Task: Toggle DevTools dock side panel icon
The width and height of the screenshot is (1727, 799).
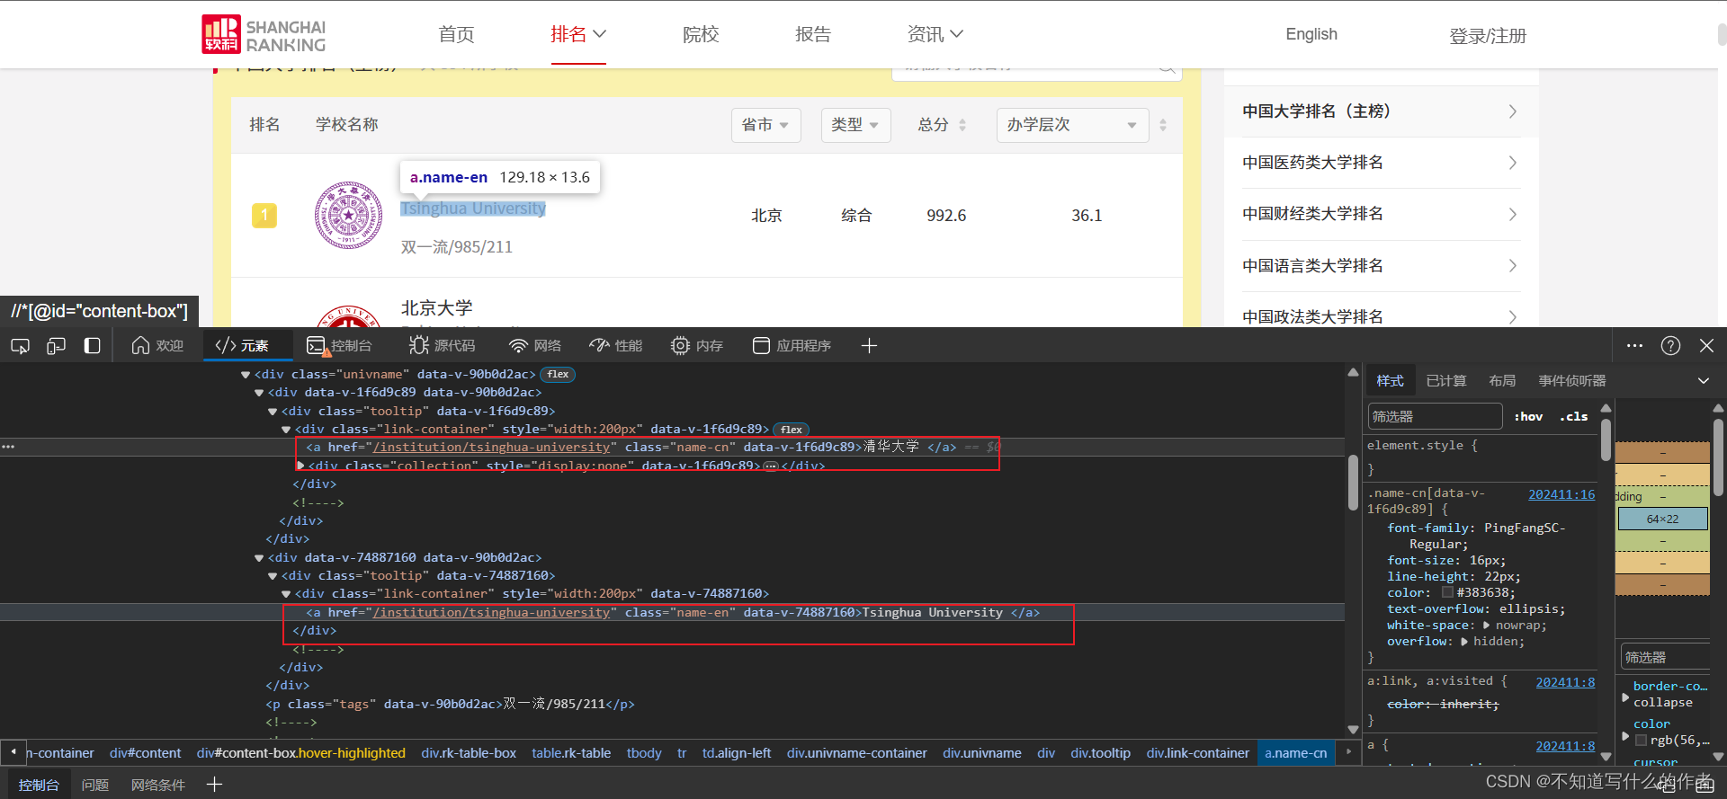Action: point(92,346)
